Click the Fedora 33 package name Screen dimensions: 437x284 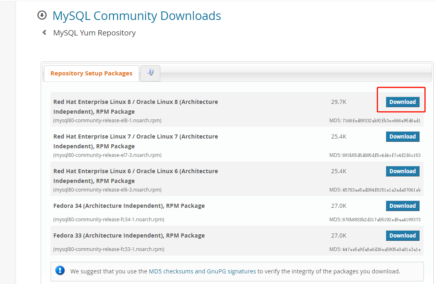pyautogui.click(x=129, y=236)
